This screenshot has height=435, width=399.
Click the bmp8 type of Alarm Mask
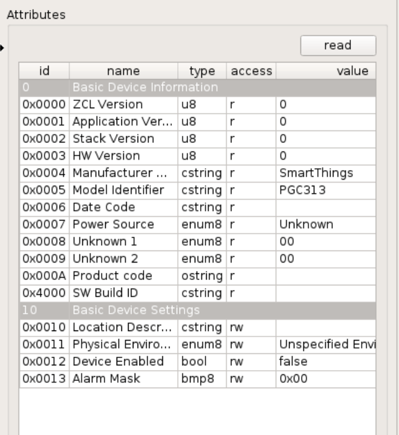click(x=202, y=379)
